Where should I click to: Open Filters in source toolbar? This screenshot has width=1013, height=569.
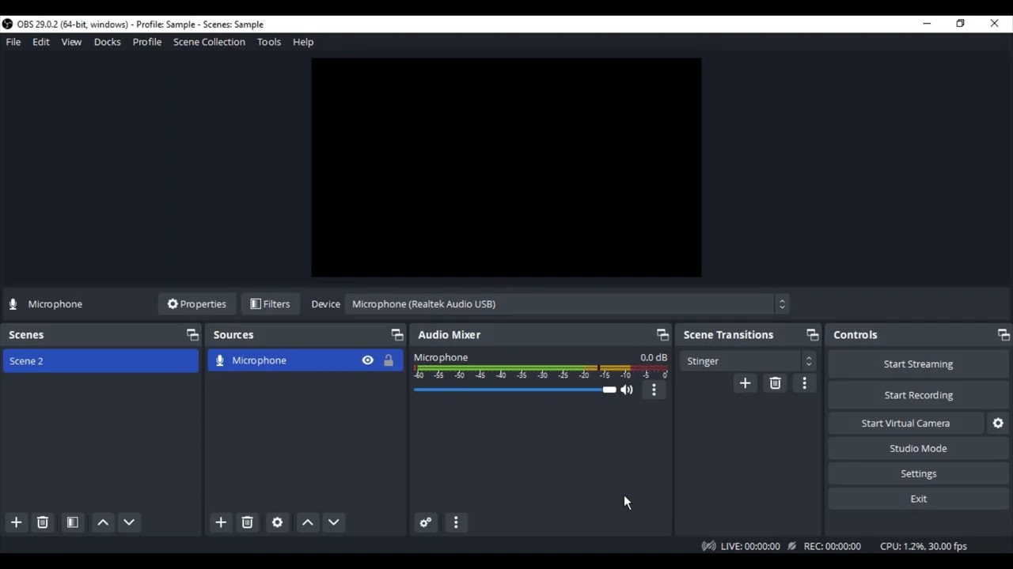point(270,304)
